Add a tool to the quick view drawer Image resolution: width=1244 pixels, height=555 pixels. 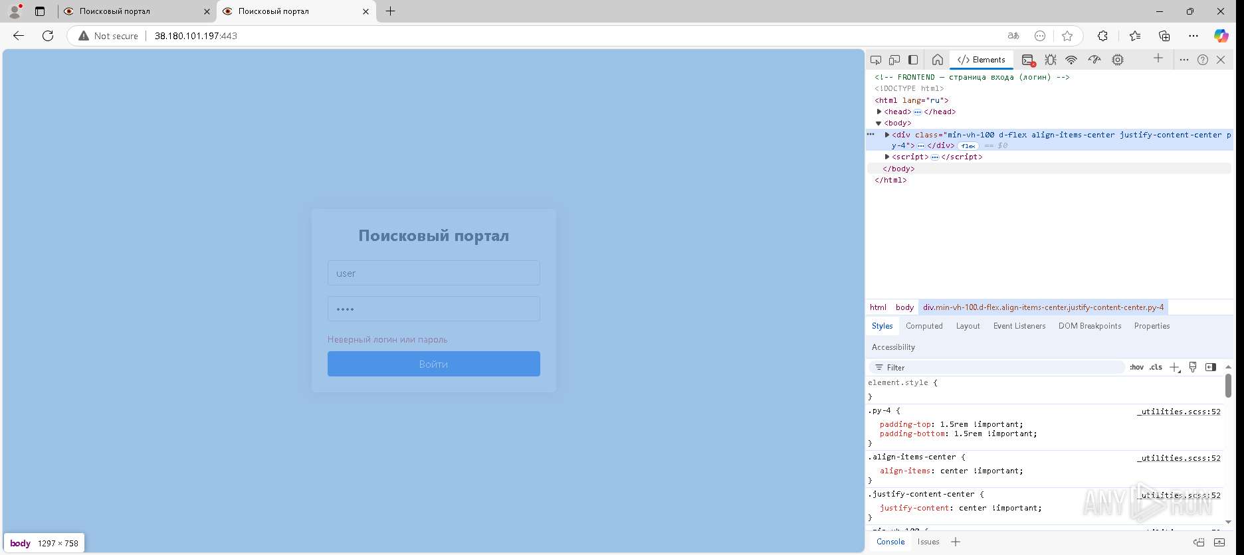point(956,542)
